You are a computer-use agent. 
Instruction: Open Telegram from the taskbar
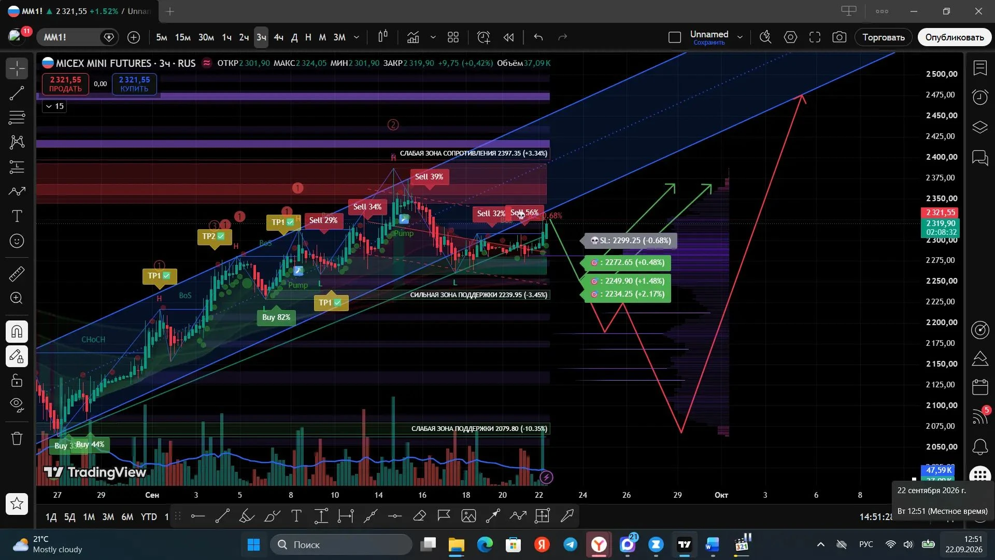click(x=571, y=544)
